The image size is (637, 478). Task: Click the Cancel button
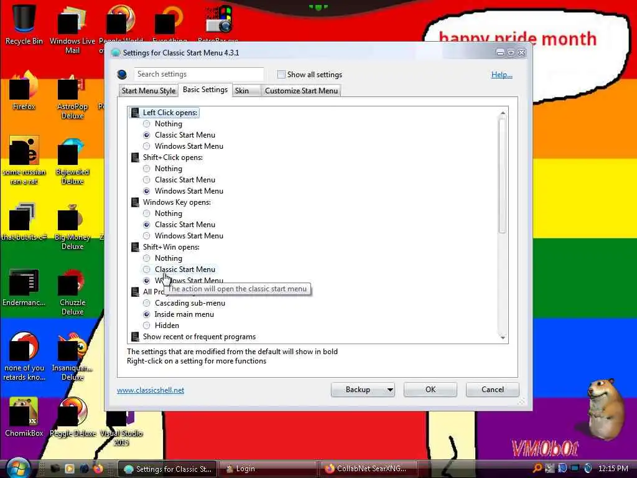coord(493,390)
